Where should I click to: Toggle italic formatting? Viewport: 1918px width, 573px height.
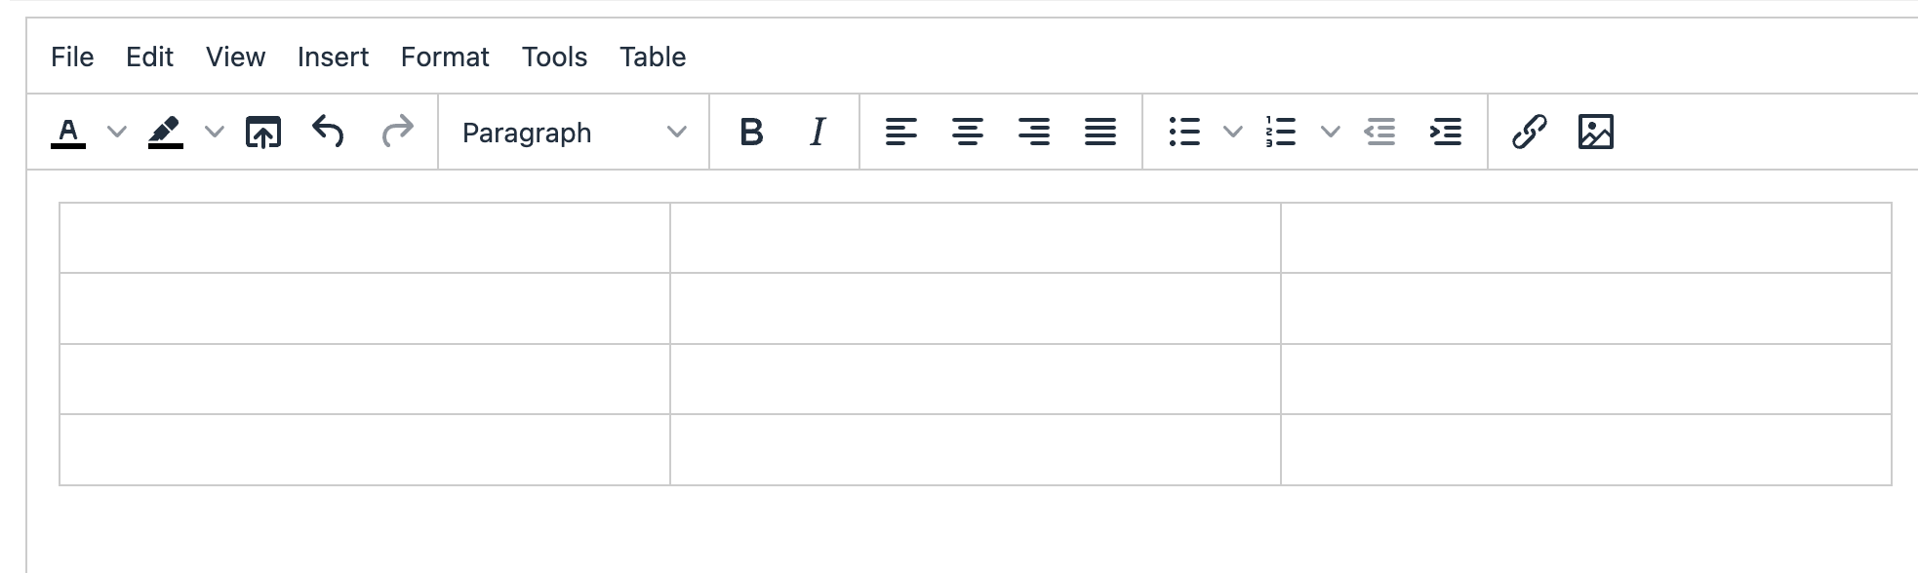818,132
